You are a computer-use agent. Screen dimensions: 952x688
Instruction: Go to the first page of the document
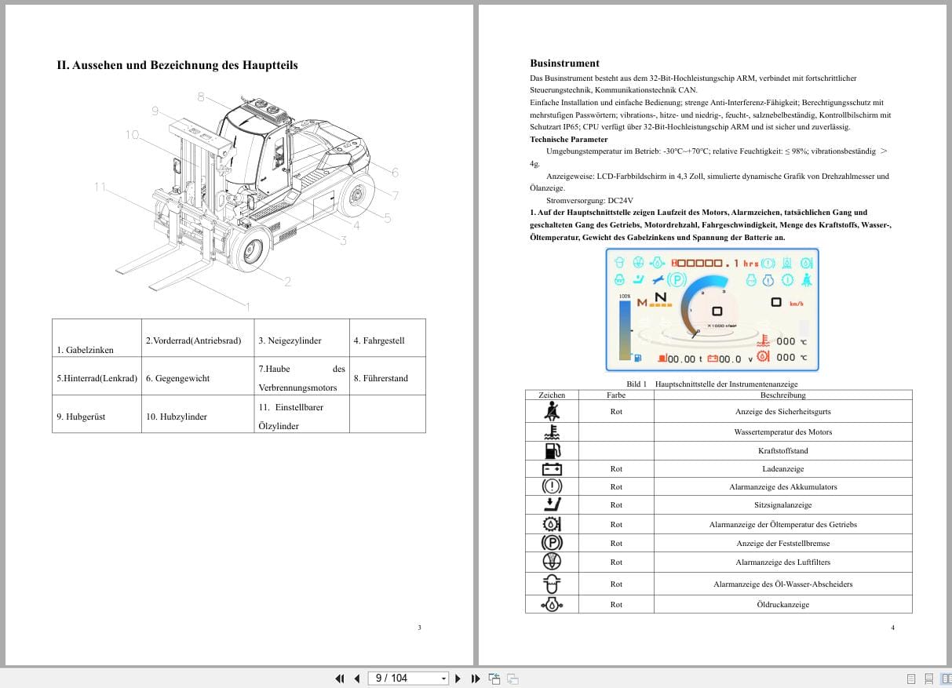[339, 678]
